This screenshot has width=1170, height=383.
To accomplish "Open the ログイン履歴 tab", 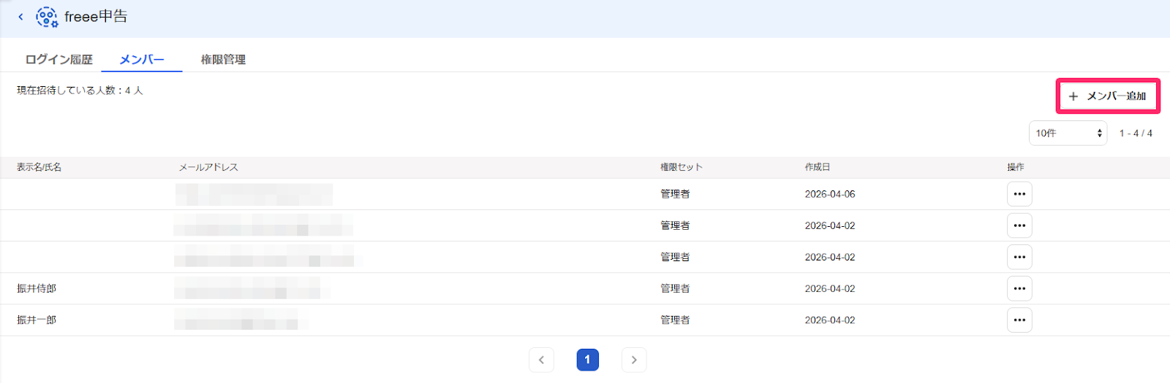I will point(58,60).
